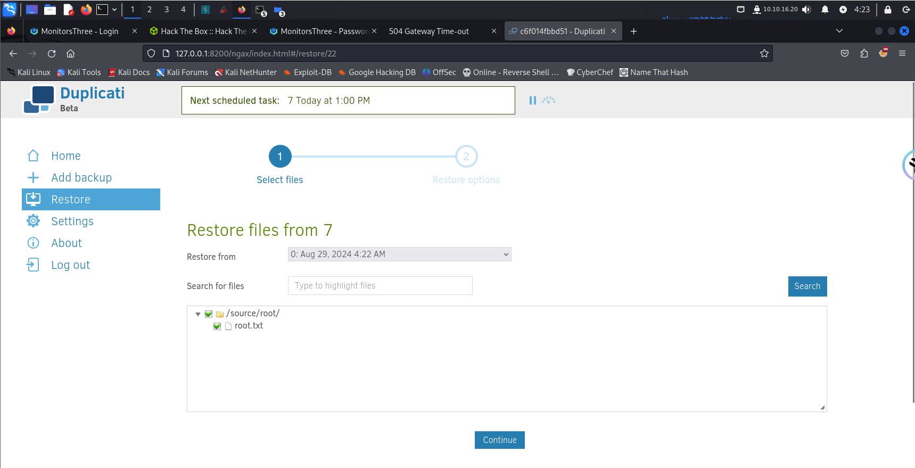This screenshot has height=468, width=915.
Task: Click the Search button
Action: pos(807,286)
